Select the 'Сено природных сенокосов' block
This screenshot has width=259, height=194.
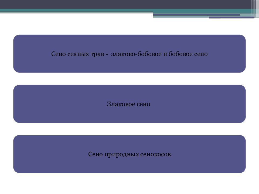pyautogui.click(x=129, y=154)
